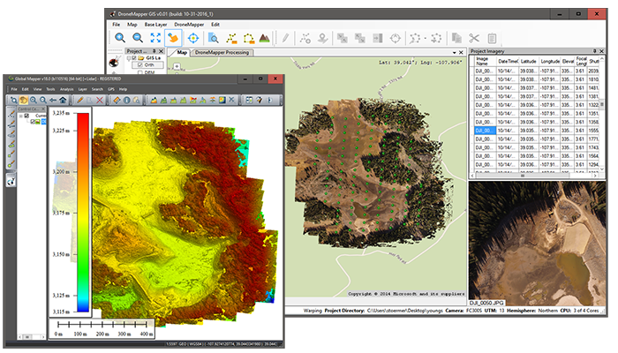
Task: Close the Project panel in DroneMapper
Action: point(161,51)
